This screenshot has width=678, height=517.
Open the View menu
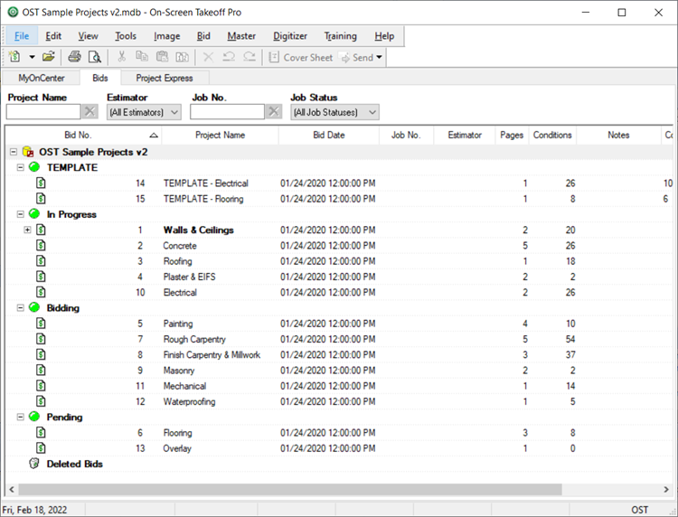[88, 36]
